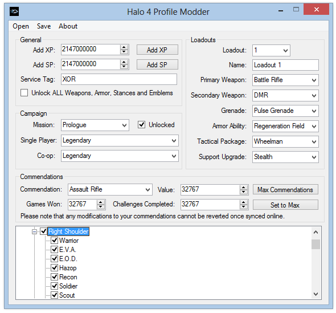336x313 pixels.
Task: Click the tree list scrollbar thumb
Action: [315, 245]
